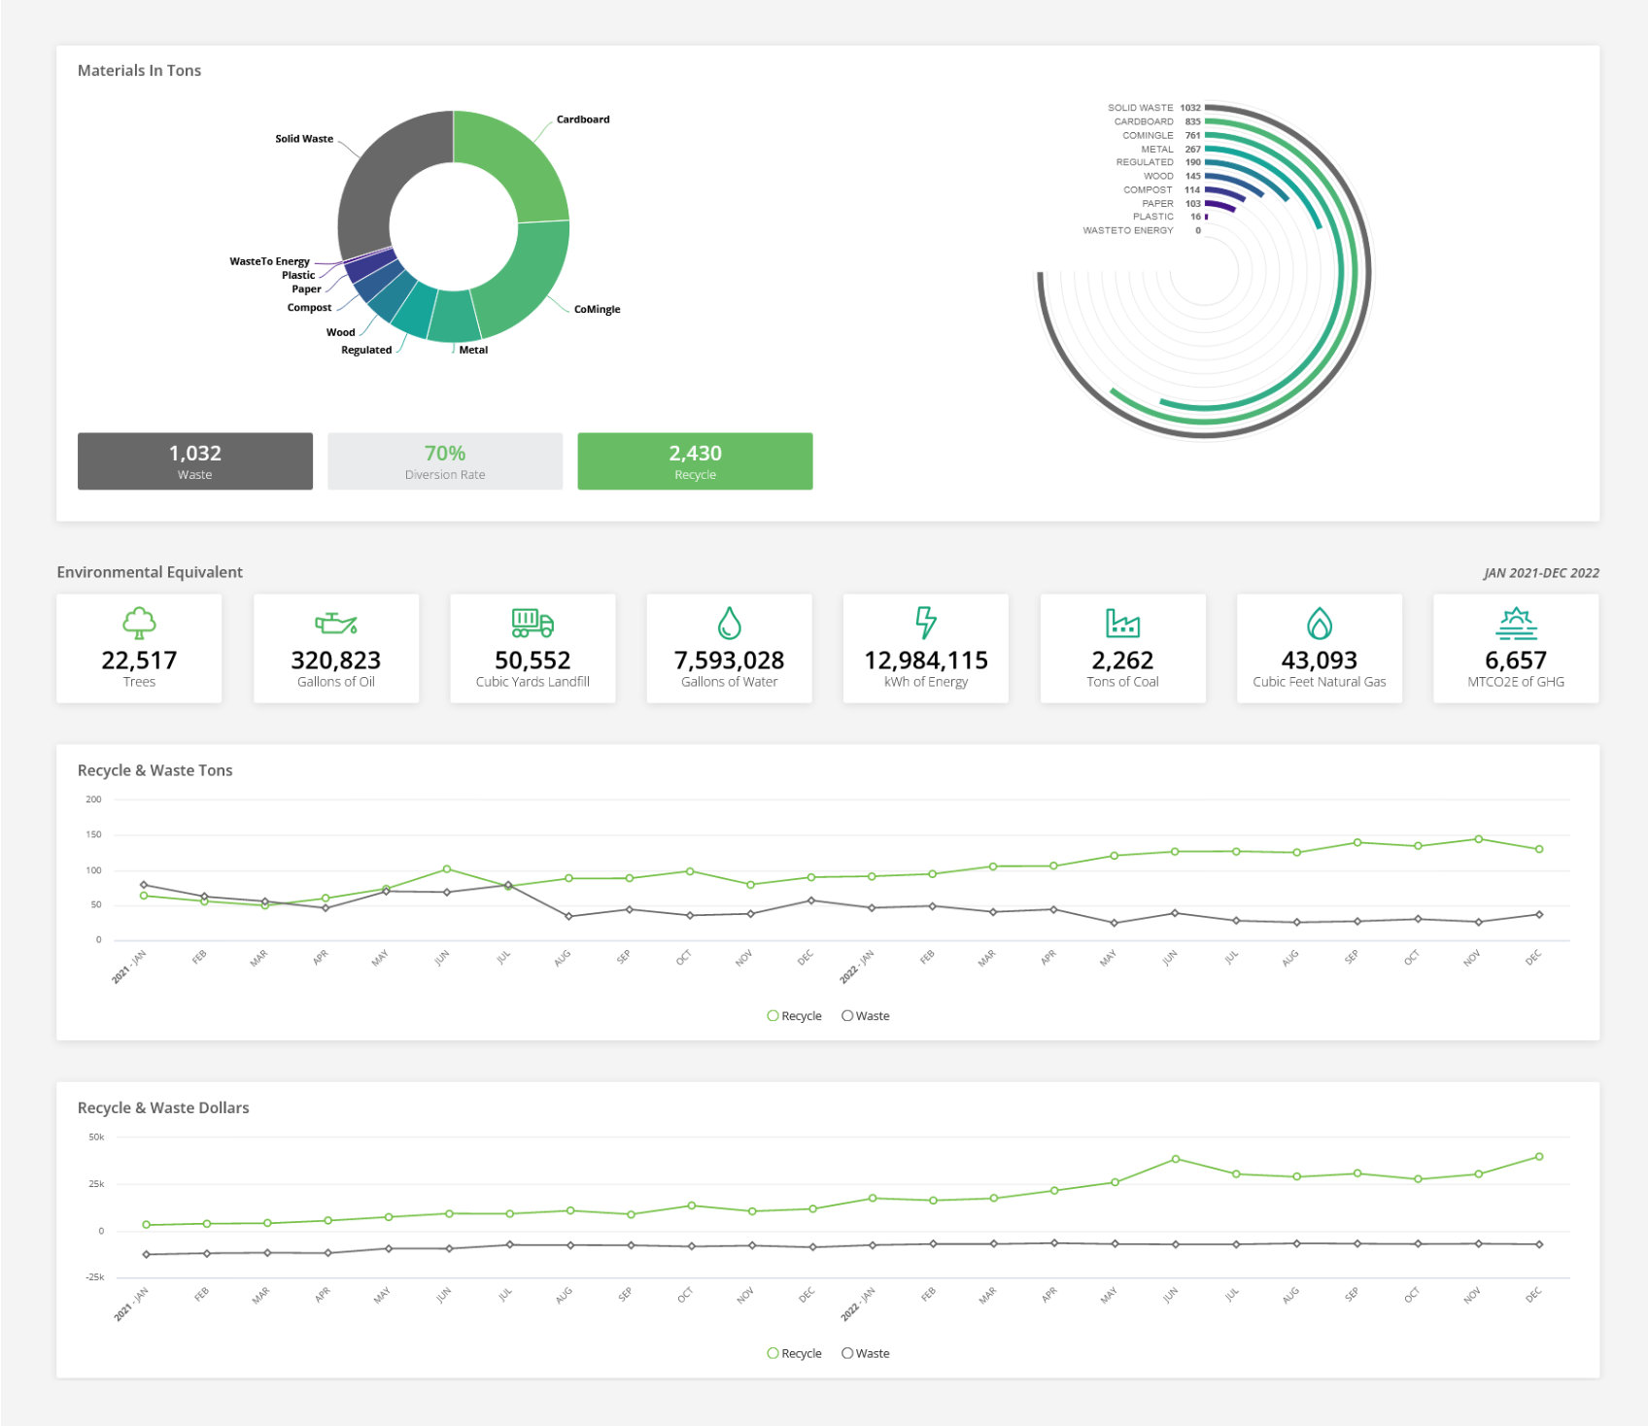Click the 1,032 Waste summary tile

(194, 461)
